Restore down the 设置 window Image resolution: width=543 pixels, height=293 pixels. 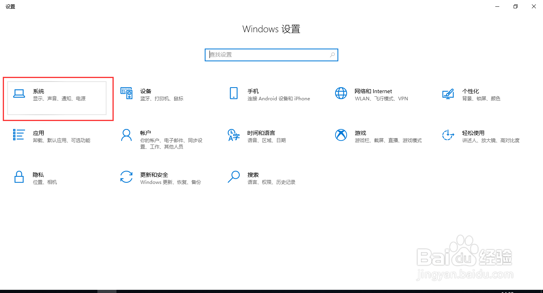click(516, 6)
